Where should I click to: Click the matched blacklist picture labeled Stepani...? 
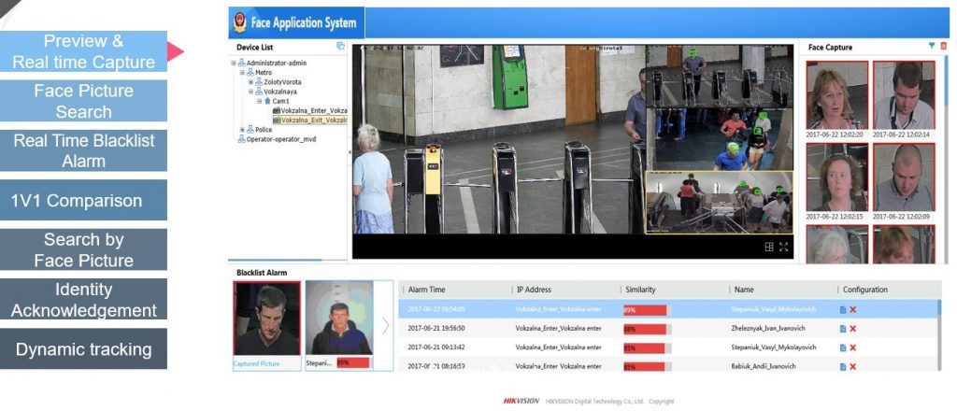[339, 318]
